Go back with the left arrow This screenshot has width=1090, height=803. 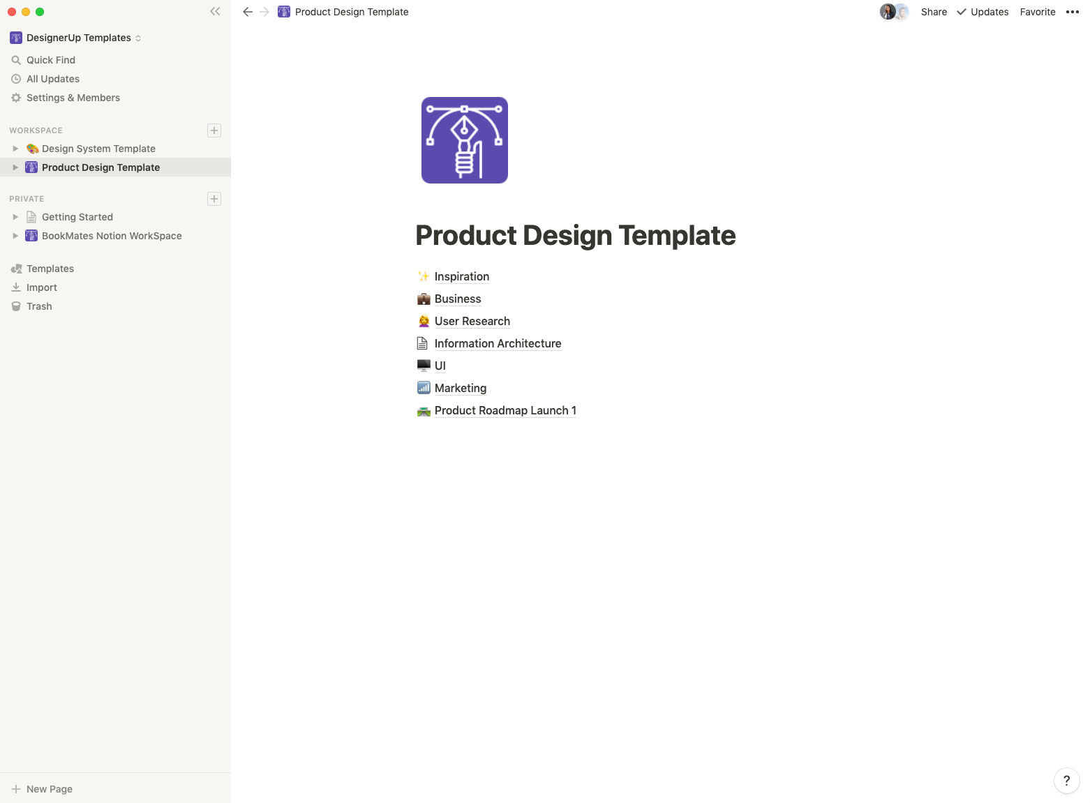point(248,12)
